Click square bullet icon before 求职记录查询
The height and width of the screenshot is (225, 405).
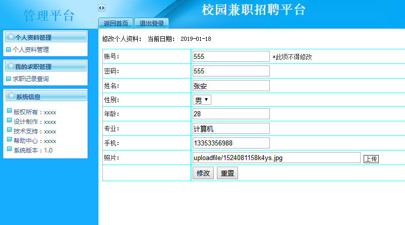click(8, 79)
